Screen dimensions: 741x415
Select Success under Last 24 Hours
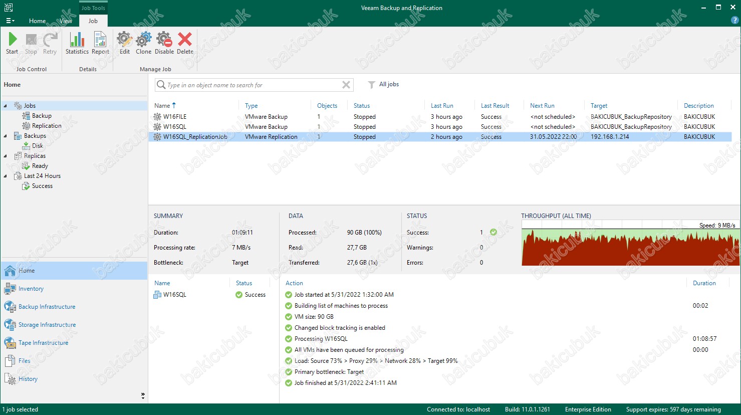click(x=42, y=186)
